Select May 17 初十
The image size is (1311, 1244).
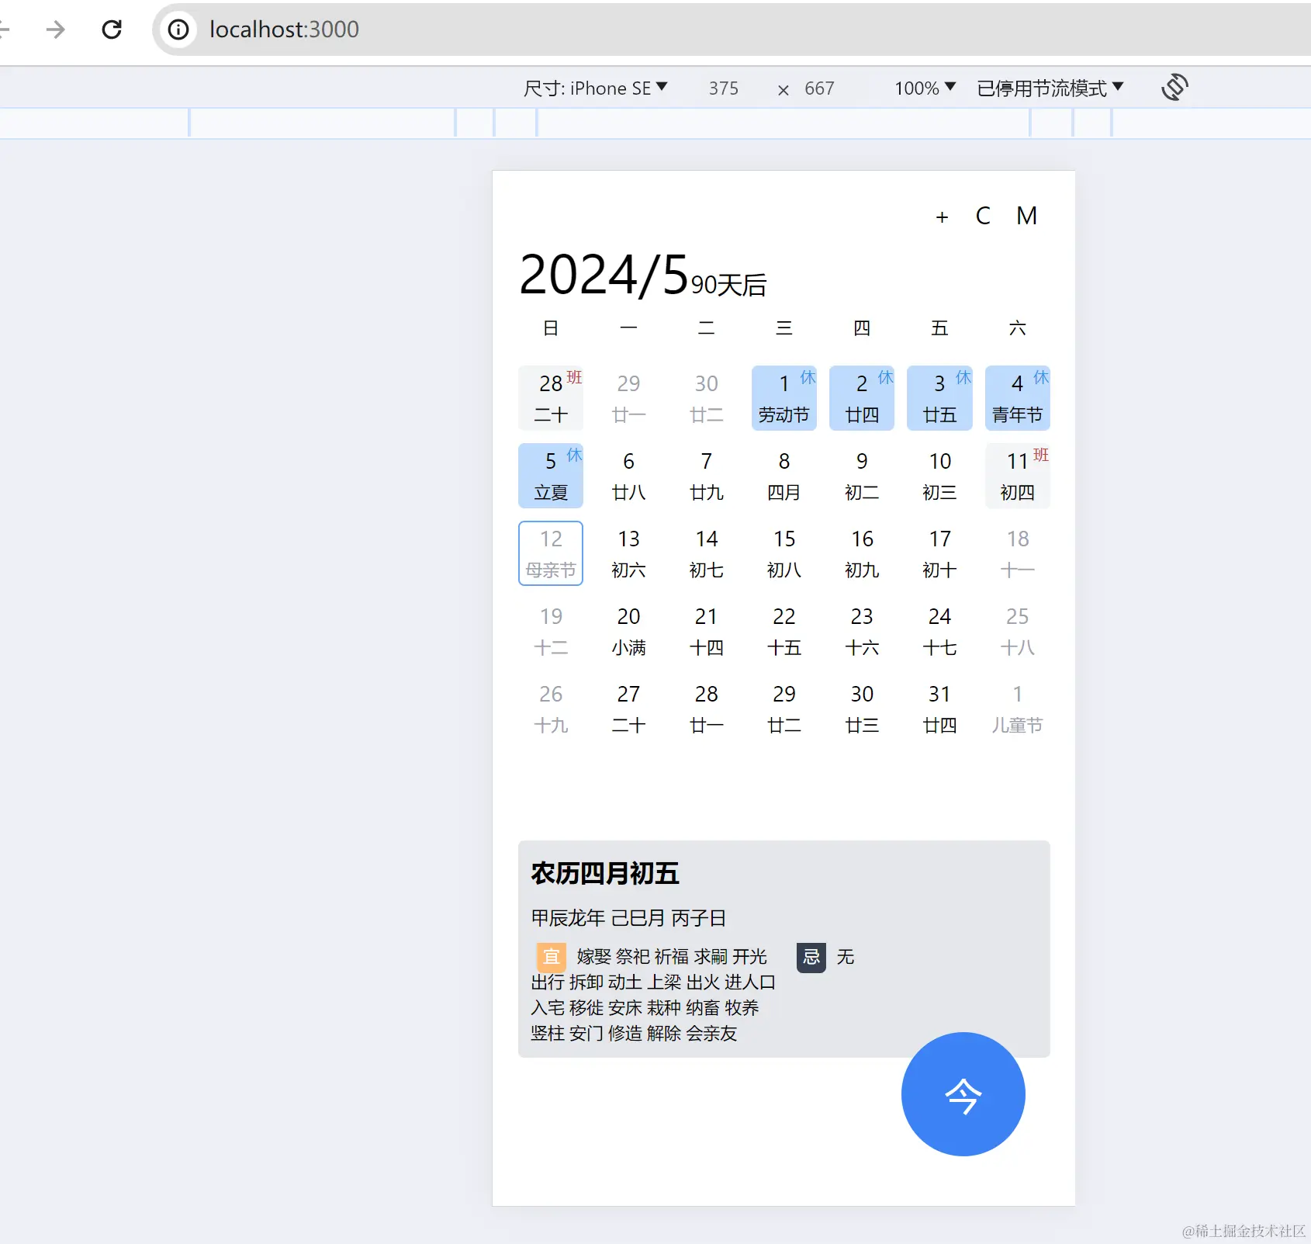[x=939, y=553]
